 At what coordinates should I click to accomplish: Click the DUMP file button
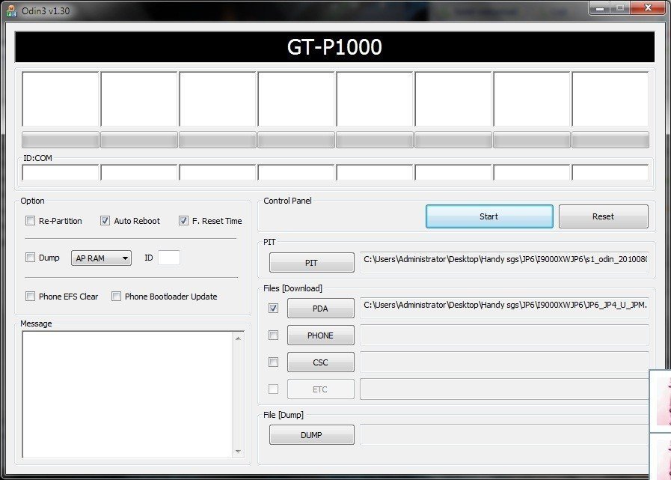pyautogui.click(x=311, y=434)
